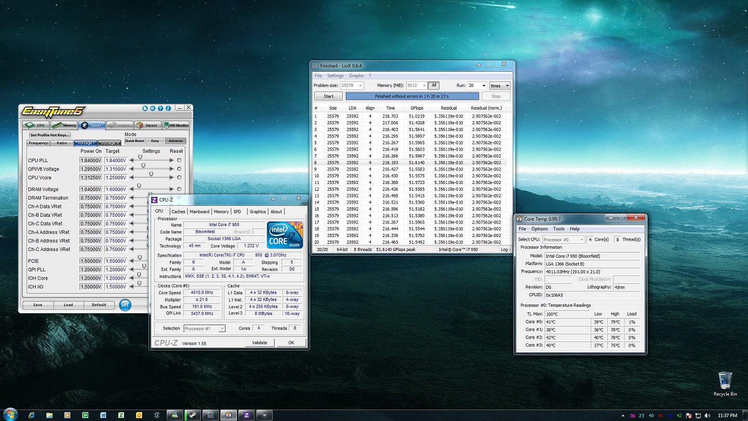Select row 8 in LinX results table
Image resolution: width=748 pixels, height=421 pixels.
(x=408, y=162)
